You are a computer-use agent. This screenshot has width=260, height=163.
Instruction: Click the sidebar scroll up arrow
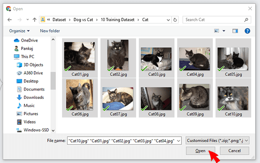[53, 39]
